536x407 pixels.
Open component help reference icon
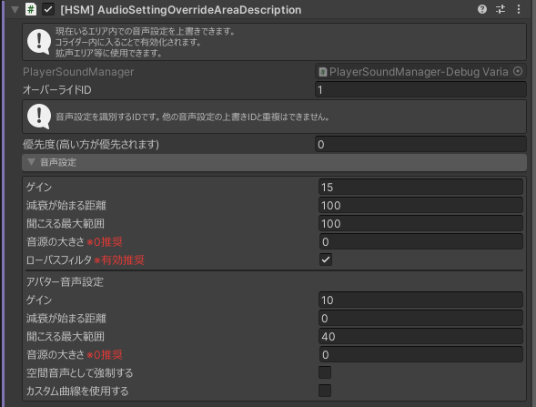482,9
